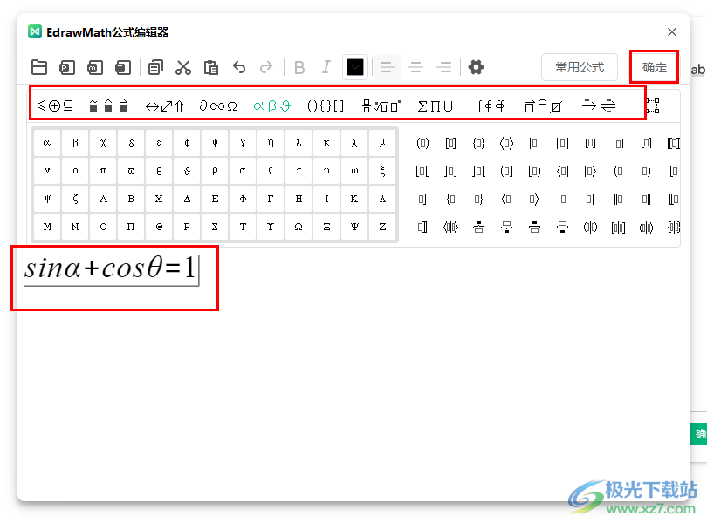Insert capital Omega Ω

(x=299, y=227)
